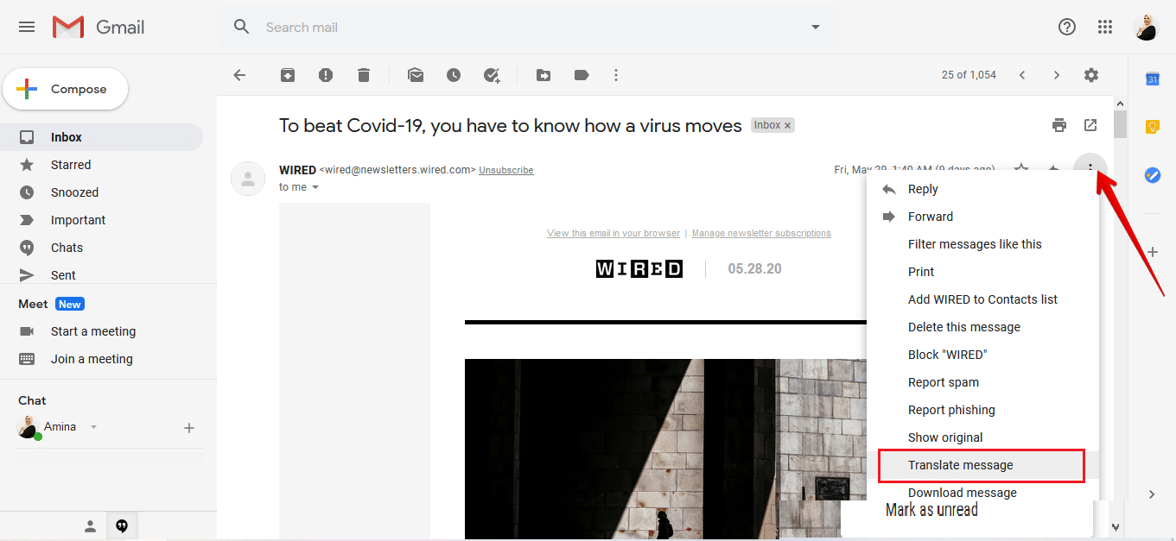The width and height of the screenshot is (1176, 541).
Task: Choose Show original in the menu
Action: 945,437
